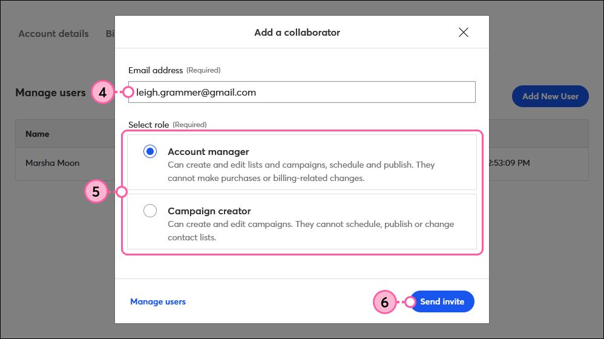Click the Account manager role description text
This screenshot has width=604, height=339.
click(x=301, y=171)
